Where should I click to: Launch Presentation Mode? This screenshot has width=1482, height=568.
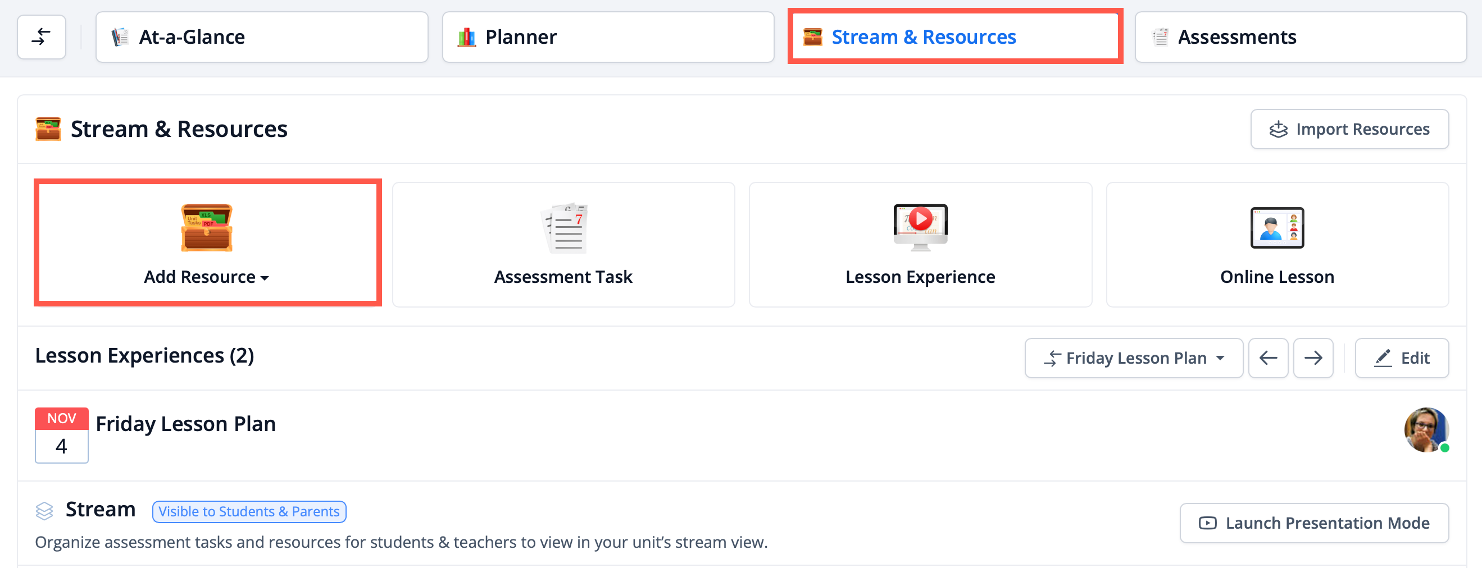tap(1314, 523)
